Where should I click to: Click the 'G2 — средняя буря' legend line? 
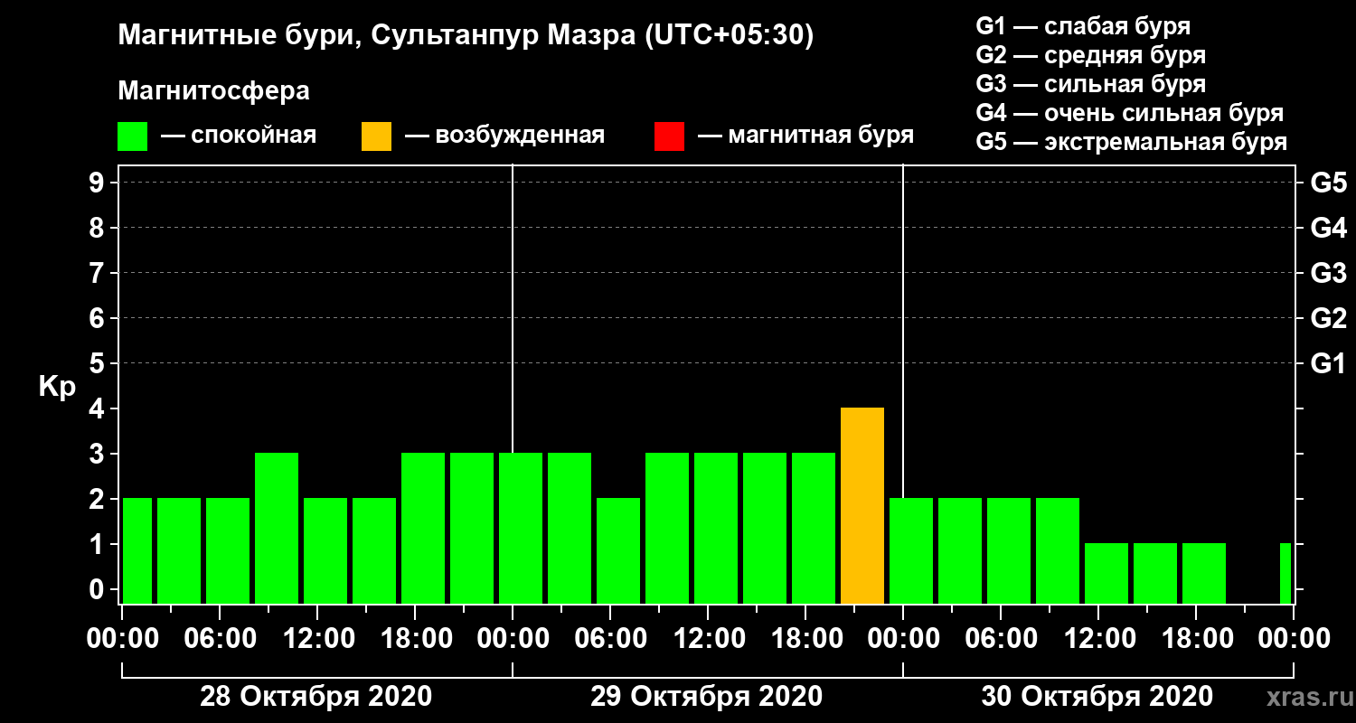(1091, 55)
